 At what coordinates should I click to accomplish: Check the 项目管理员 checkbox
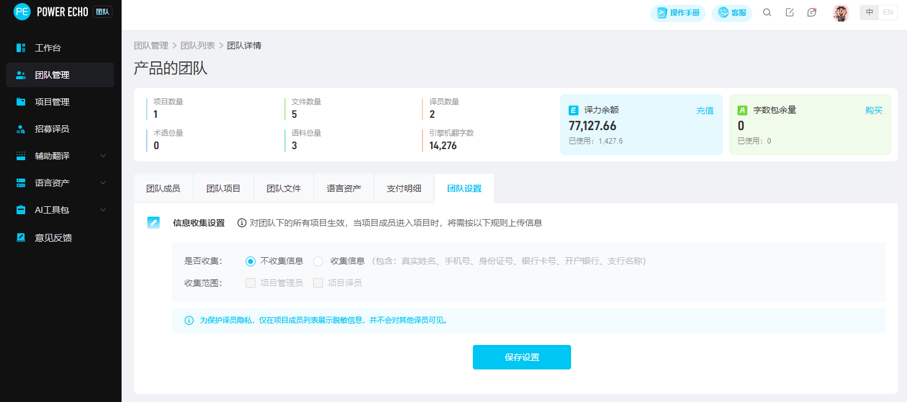251,283
